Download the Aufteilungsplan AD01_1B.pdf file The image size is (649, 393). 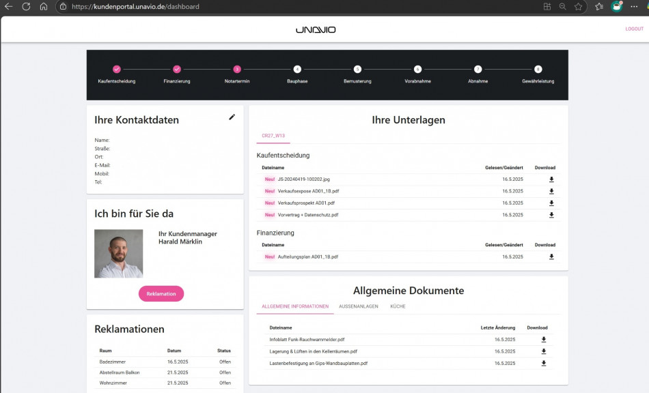(551, 257)
